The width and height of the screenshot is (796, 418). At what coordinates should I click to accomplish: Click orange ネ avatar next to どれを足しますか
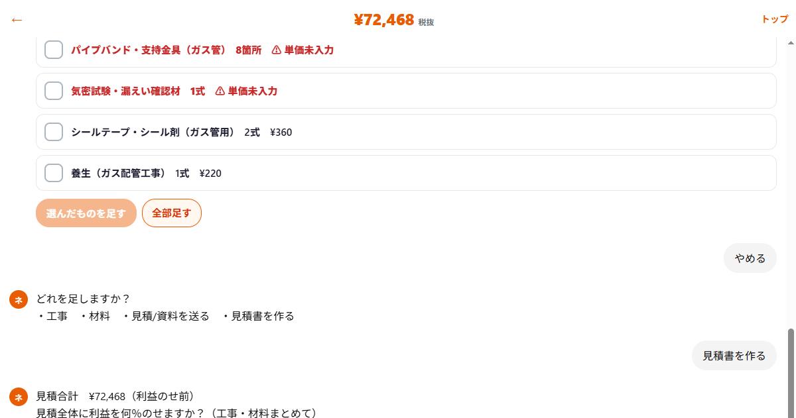coord(19,299)
